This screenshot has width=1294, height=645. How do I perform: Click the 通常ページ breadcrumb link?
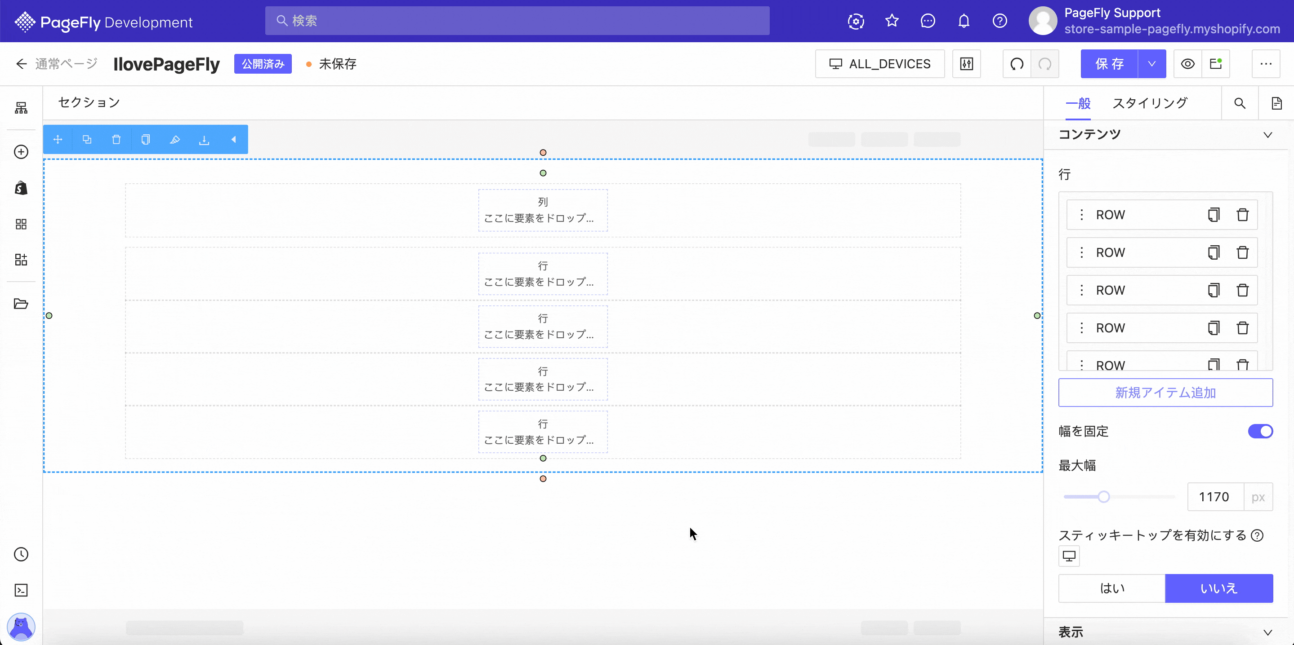pyautogui.click(x=66, y=64)
